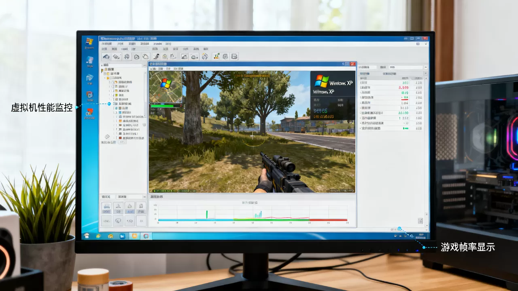Click the green health bar below the minimap
Image resolution: width=518 pixels, height=291 pixels.
click(x=161, y=106)
